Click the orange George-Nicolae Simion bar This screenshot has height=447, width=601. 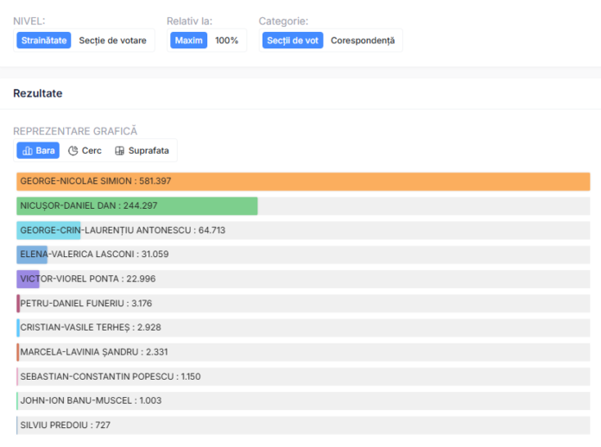coord(302,181)
